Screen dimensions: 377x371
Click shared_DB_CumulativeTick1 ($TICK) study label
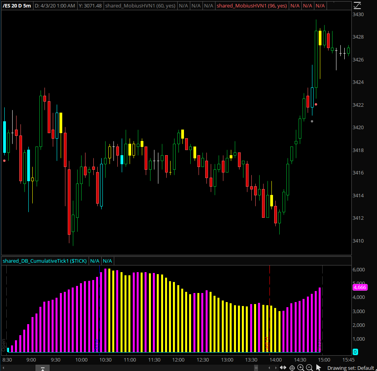[45, 261]
